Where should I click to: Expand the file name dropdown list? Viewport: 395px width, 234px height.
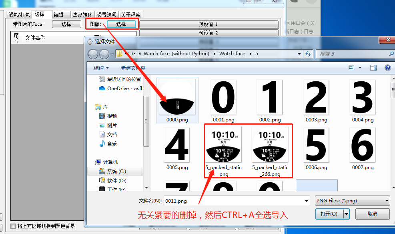click(x=307, y=201)
